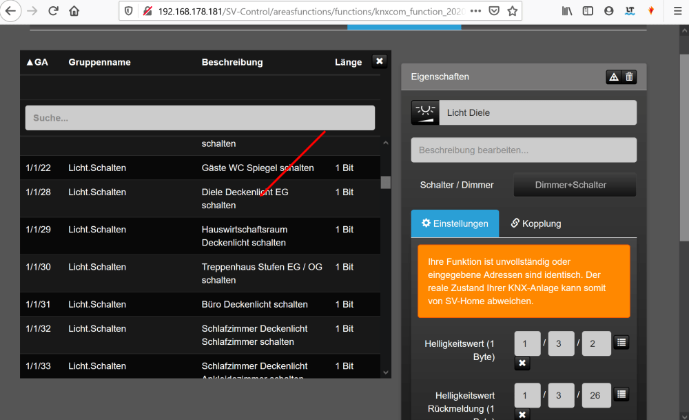Open the browser home page
689x420 pixels.
[74, 11]
